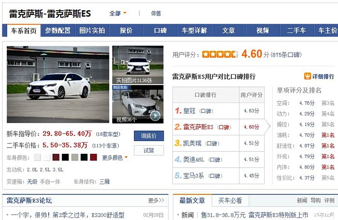
Task: Open the 875条口碑 reviews link
Action: point(286,55)
